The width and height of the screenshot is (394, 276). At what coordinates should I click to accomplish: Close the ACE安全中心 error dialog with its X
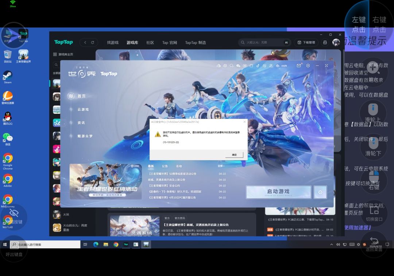(x=244, y=122)
